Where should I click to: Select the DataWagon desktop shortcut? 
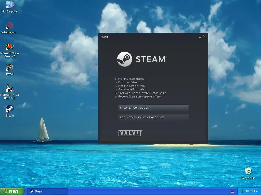[x=10, y=28]
